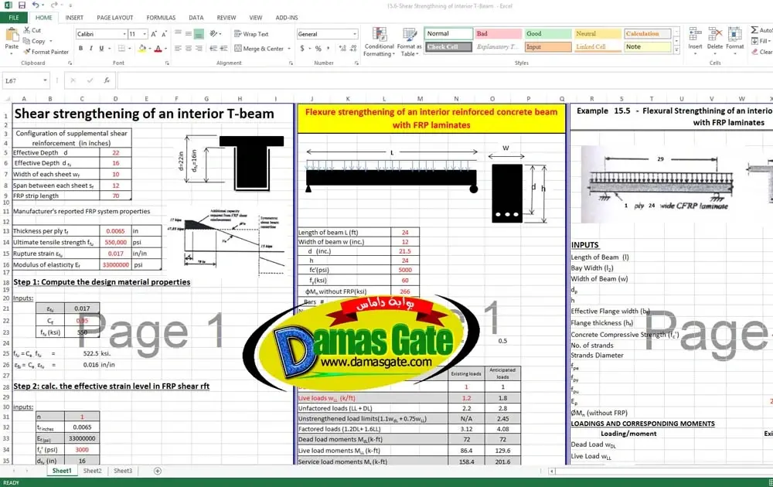Open the FILE tab
Image resolution: width=773 pixels, height=487 pixels.
click(14, 18)
